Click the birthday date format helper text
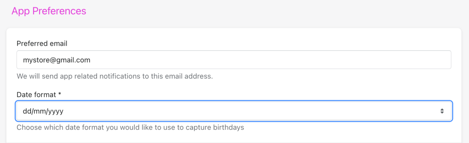 click(130, 127)
